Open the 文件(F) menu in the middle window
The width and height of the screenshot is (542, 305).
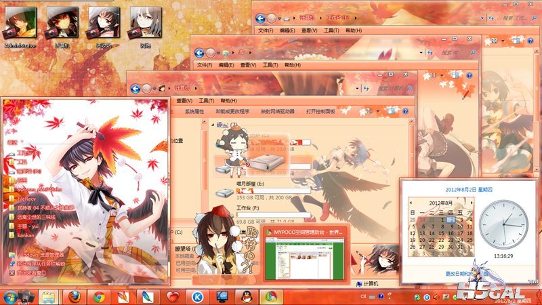[x=205, y=65]
